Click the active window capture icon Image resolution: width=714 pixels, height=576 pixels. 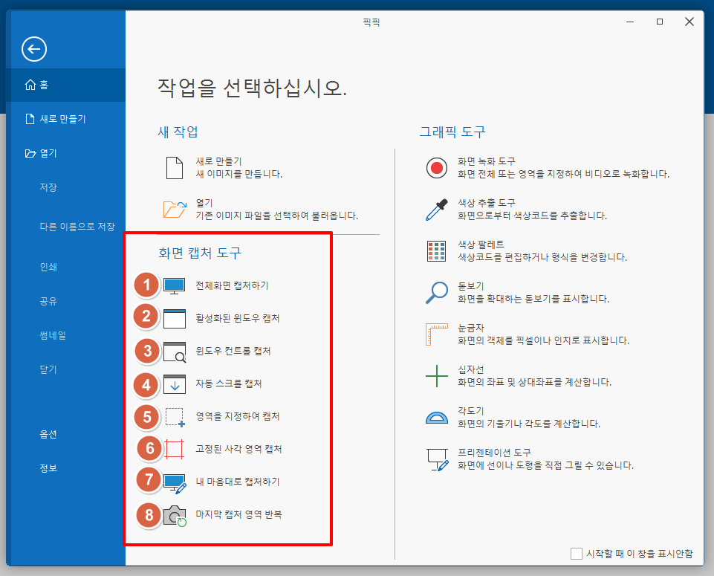tap(175, 318)
